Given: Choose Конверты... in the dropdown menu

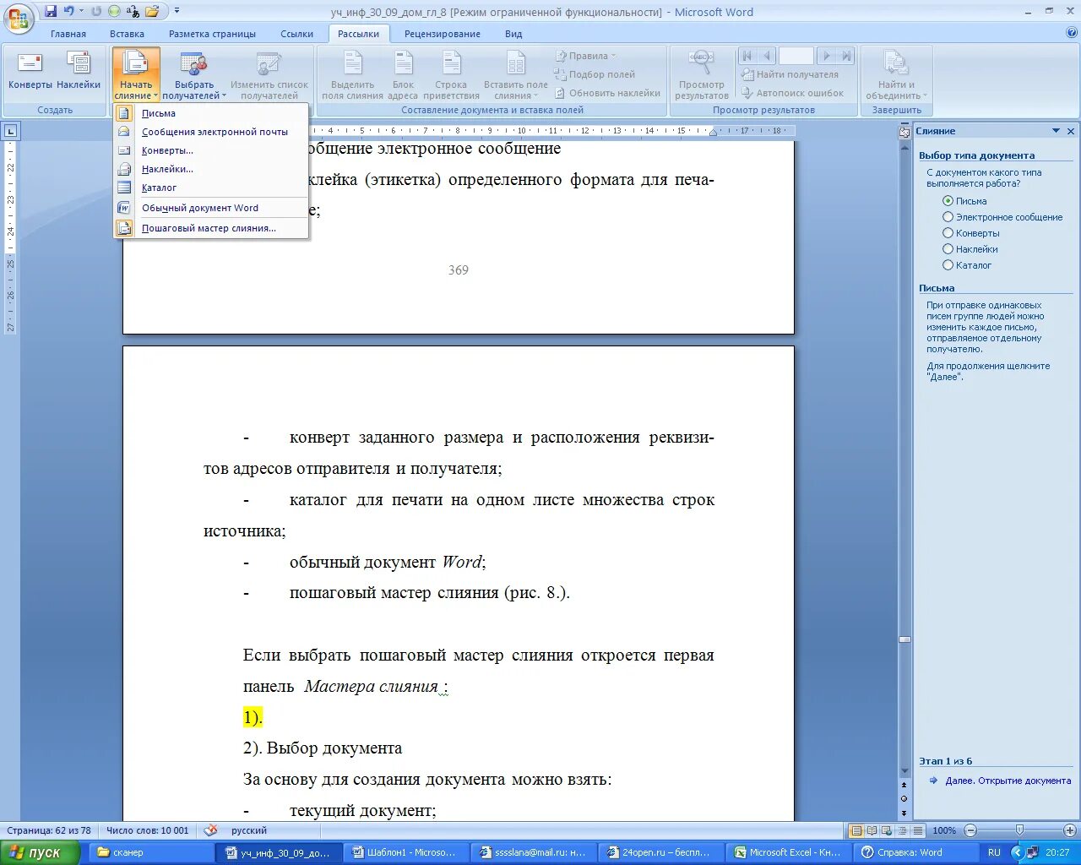Looking at the screenshot, I should (x=211, y=150).
